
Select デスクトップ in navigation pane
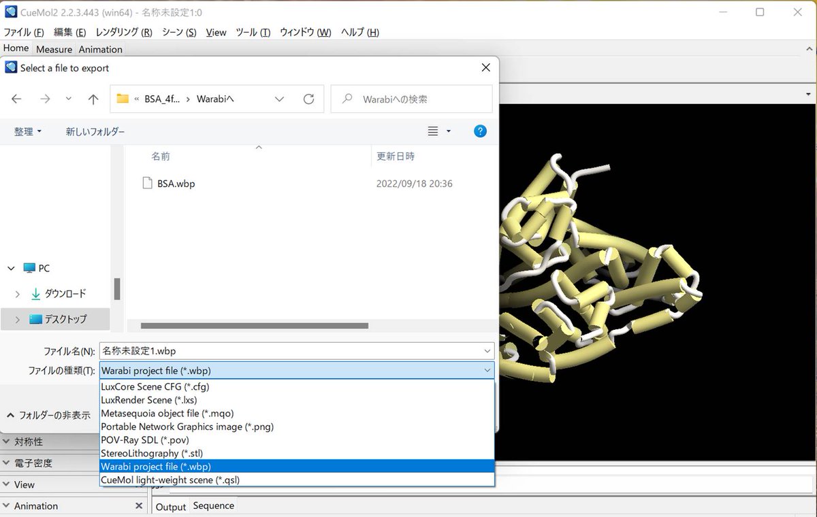point(59,319)
